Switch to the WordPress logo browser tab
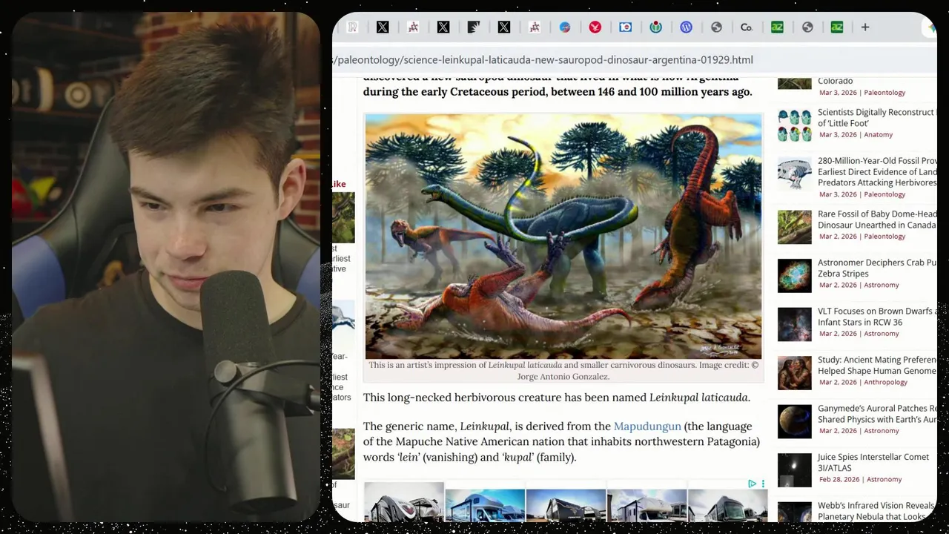The image size is (949, 534). click(686, 27)
